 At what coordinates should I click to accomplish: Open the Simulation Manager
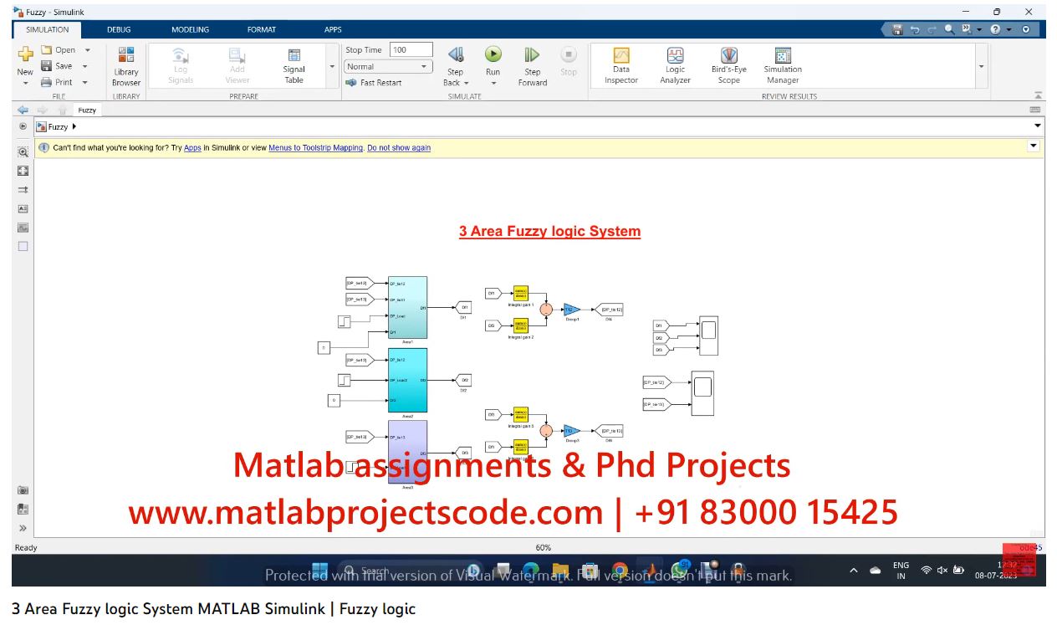point(783,66)
